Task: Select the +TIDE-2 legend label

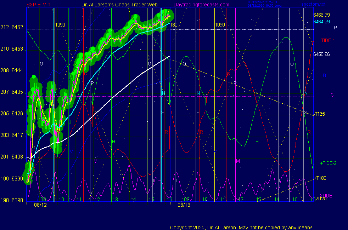Action: pos(328,163)
